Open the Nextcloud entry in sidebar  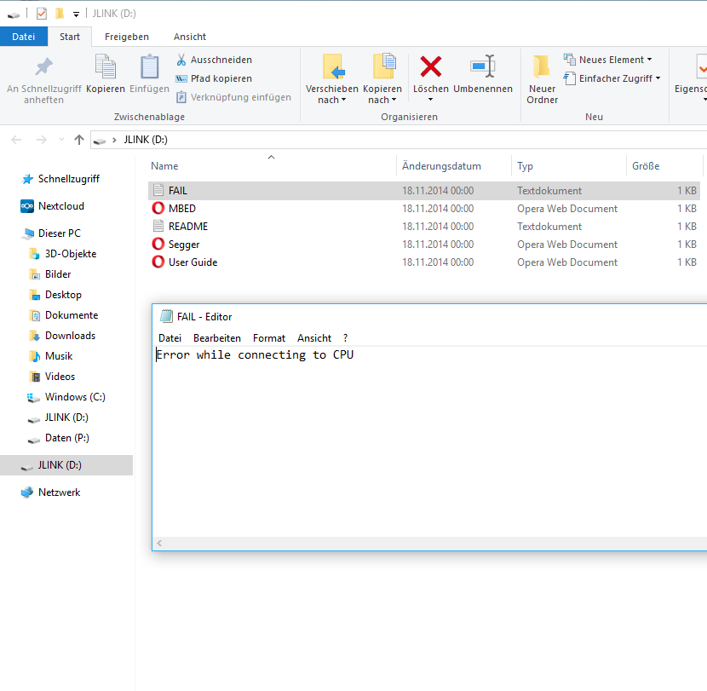60,206
